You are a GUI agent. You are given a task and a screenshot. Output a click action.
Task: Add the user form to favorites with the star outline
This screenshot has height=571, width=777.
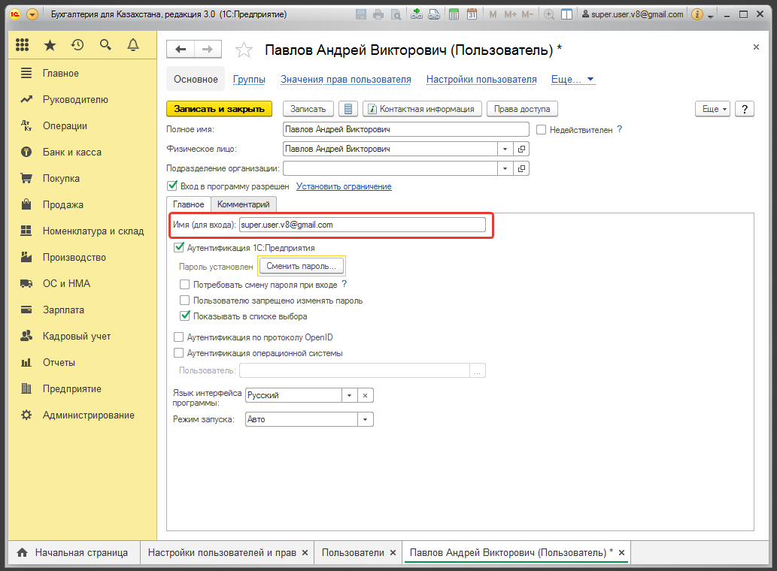tap(244, 50)
